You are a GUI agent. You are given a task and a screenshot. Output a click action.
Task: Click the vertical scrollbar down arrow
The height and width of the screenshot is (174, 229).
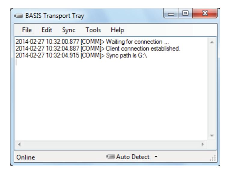click(212, 136)
